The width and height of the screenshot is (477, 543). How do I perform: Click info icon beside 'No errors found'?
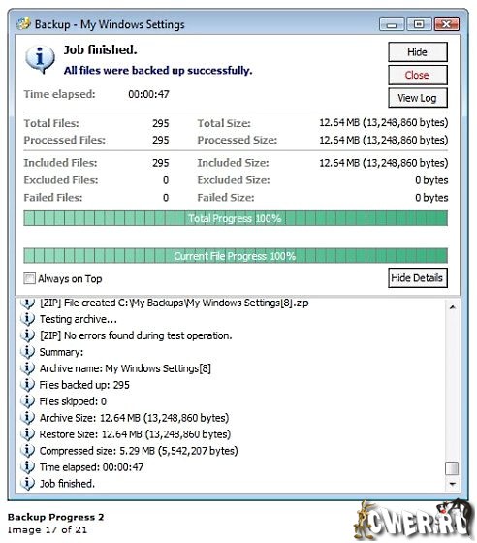pyautogui.click(x=27, y=335)
